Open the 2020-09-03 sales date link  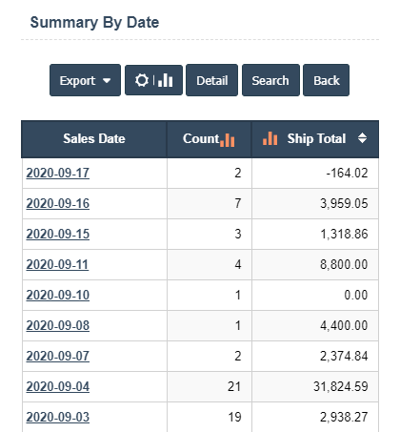[x=58, y=417]
